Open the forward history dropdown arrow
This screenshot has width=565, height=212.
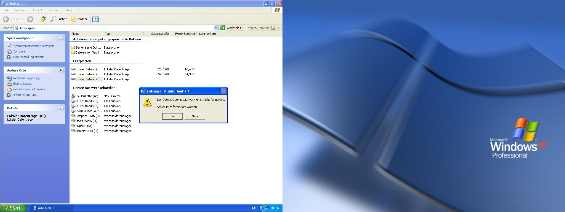(36, 19)
